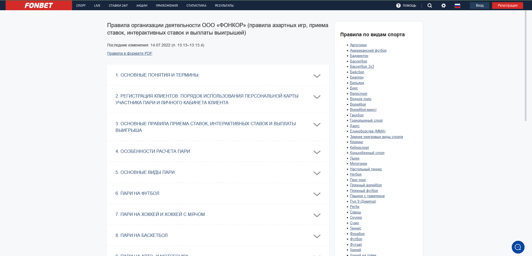Image resolution: width=532 pixels, height=256 pixels.
Task: Open the Ставки 24/7 menu item
Action: point(118,6)
